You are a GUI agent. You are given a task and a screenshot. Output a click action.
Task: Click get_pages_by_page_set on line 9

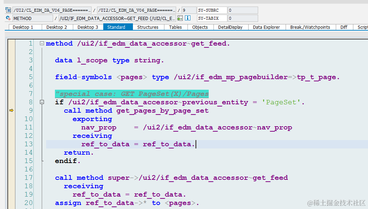coord(163,111)
